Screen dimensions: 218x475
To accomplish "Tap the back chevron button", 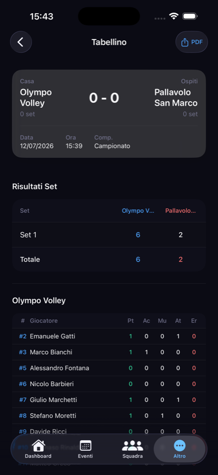I will coord(21,42).
